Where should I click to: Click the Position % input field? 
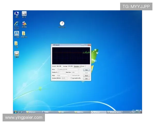61,72
